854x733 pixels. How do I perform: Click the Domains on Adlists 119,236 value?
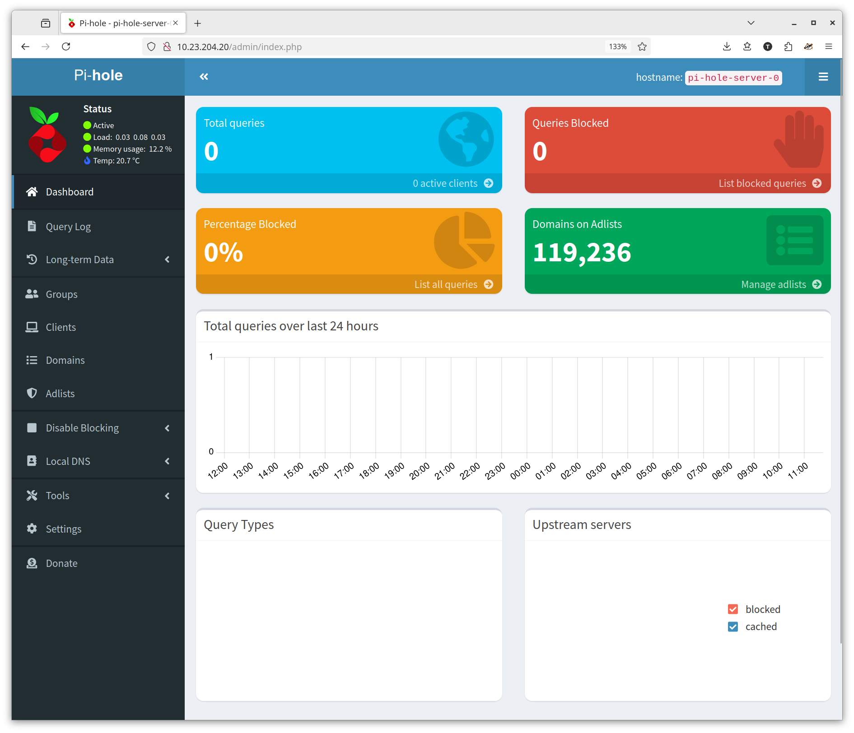582,252
